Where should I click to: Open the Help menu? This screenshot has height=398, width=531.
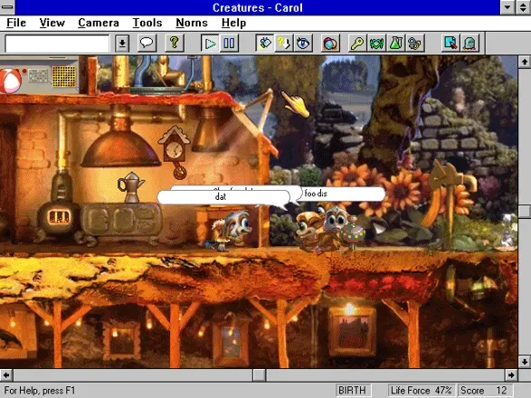tap(233, 23)
